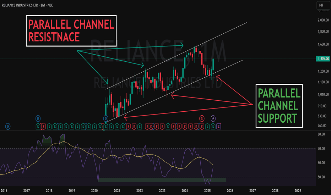Image resolution: width=331 pixels, height=195 pixels.
Task: Click the 2022 label on time axis
Action: pos(140,191)
